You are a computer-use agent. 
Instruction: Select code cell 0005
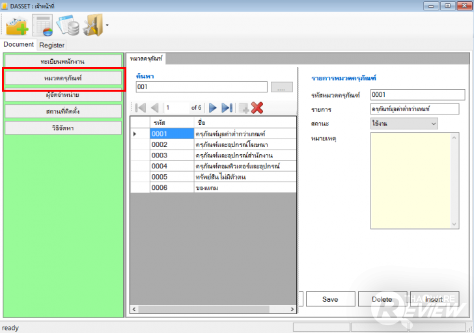point(172,177)
